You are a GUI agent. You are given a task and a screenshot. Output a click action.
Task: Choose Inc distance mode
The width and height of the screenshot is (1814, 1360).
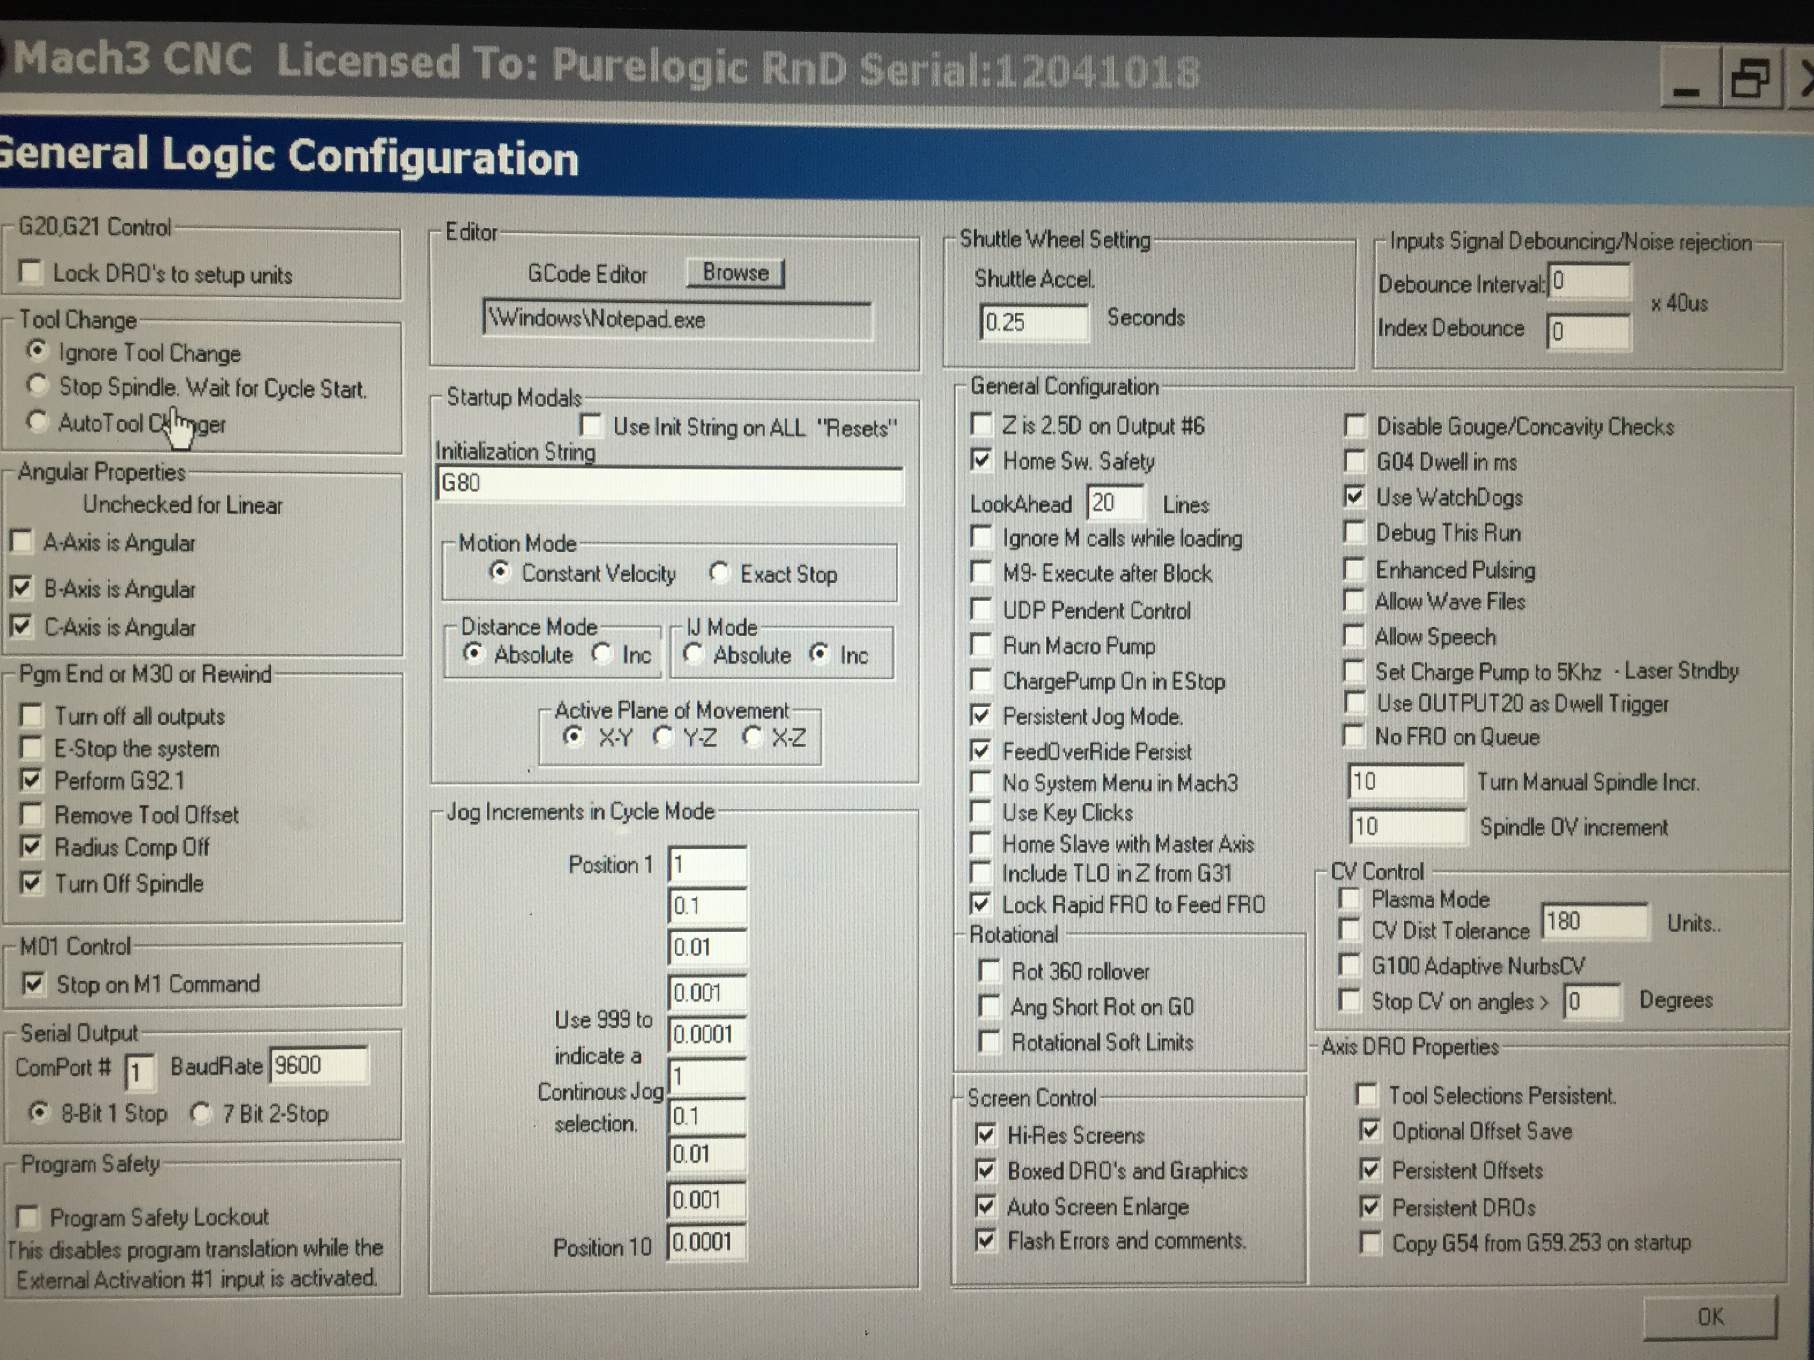pyautogui.click(x=603, y=653)
